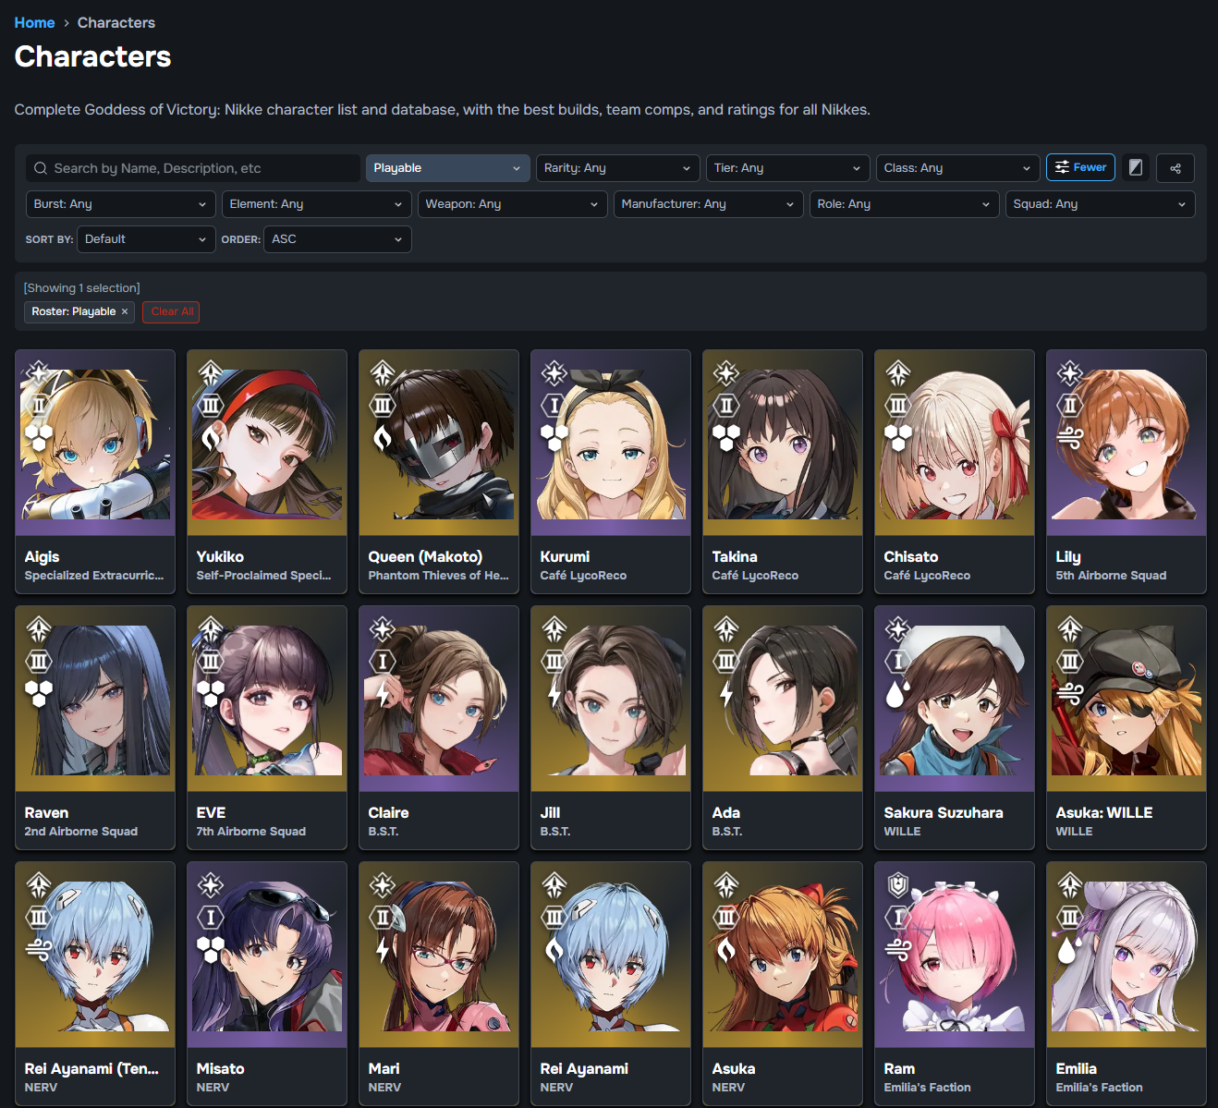The image size is (1218, 1108).
Task: Click the 'WILLE' text under Sakura Suzuhara
Action: point(902,831)
